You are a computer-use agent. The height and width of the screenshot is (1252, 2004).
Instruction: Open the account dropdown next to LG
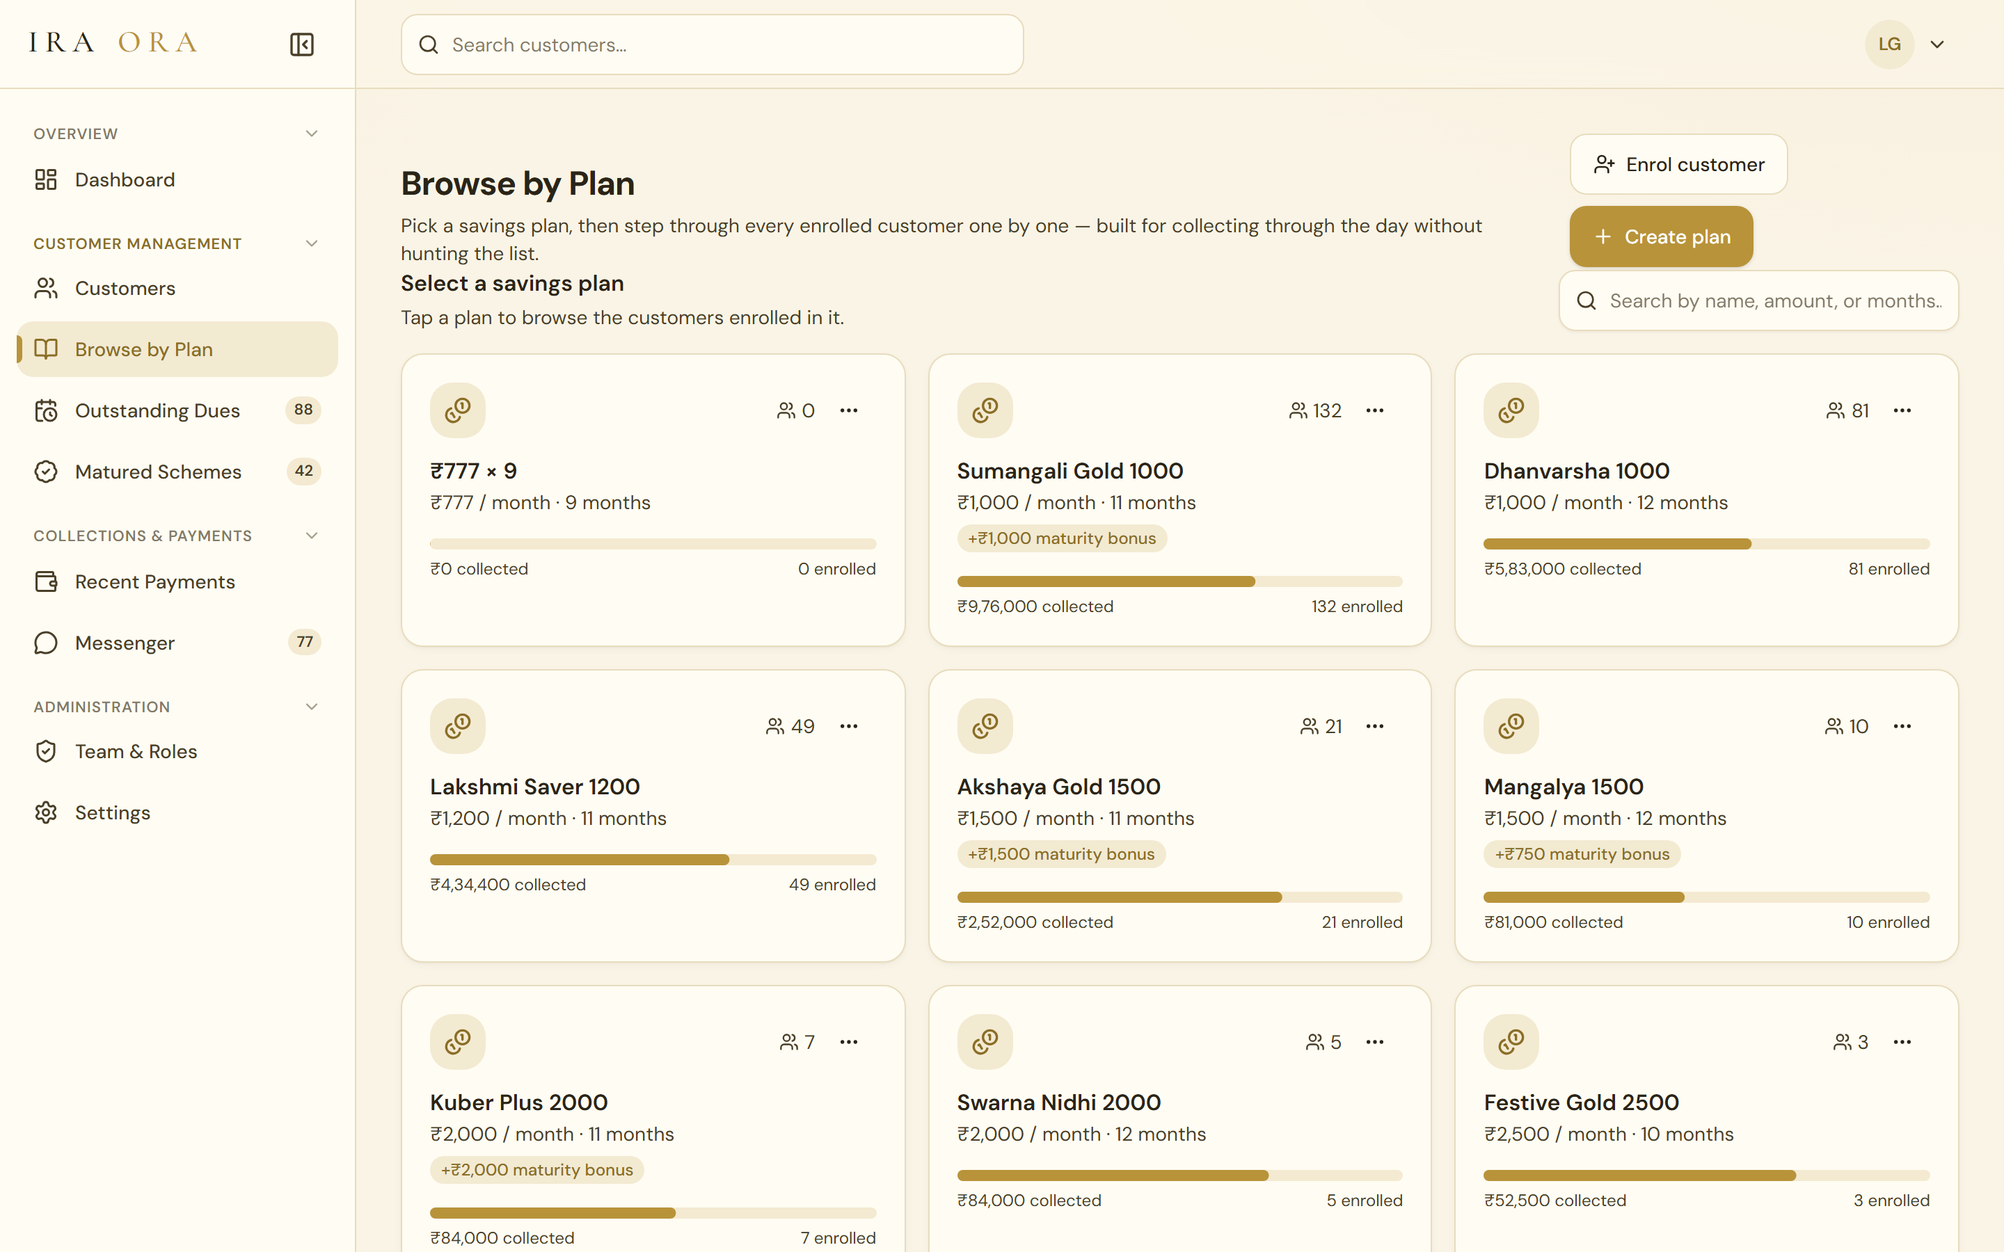point(1937,45)
